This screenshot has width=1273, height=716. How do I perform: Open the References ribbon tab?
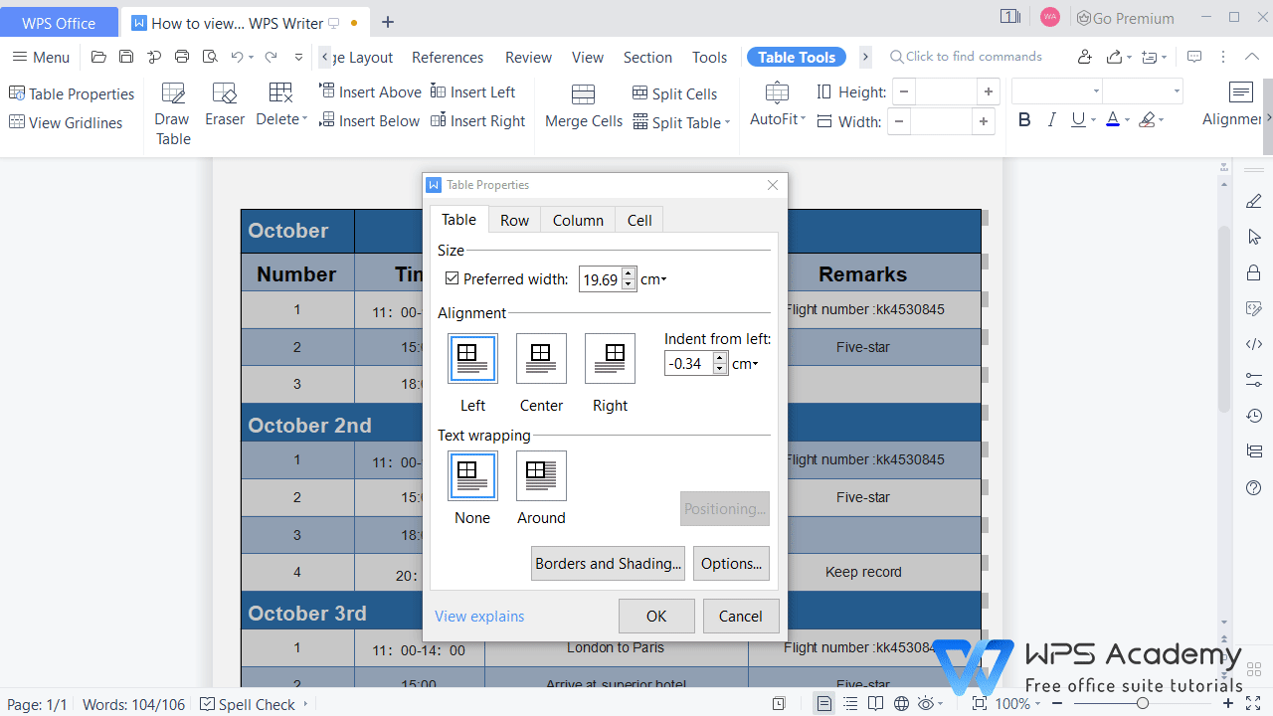click(x=448, y=57)
